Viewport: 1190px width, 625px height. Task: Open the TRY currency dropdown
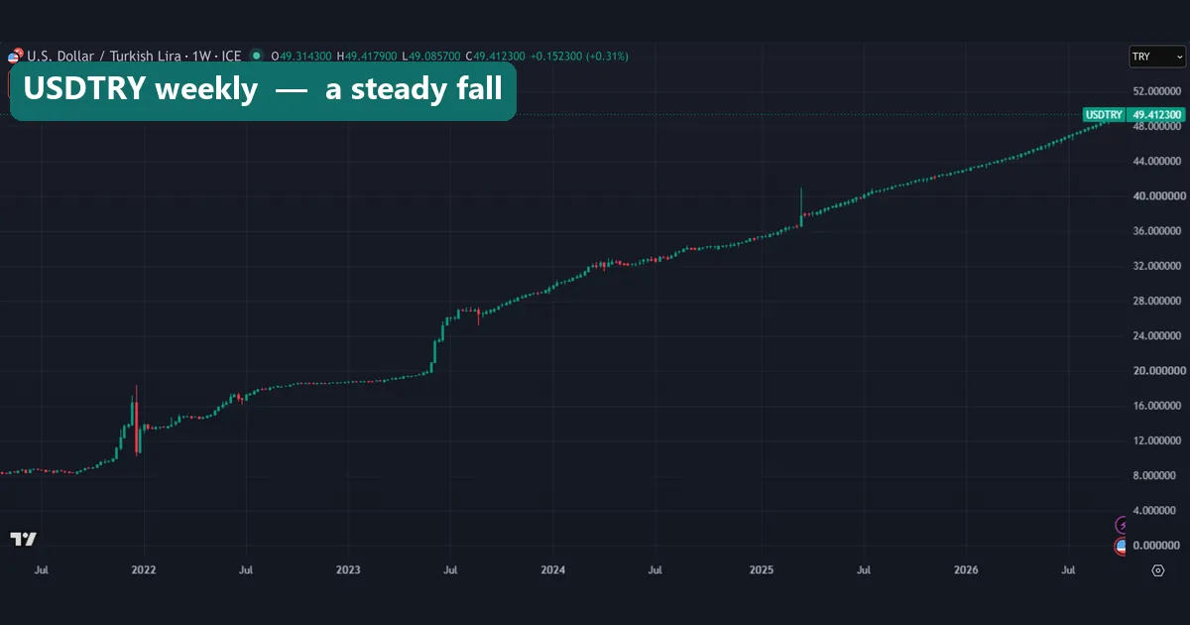(x=1157, y=57)
